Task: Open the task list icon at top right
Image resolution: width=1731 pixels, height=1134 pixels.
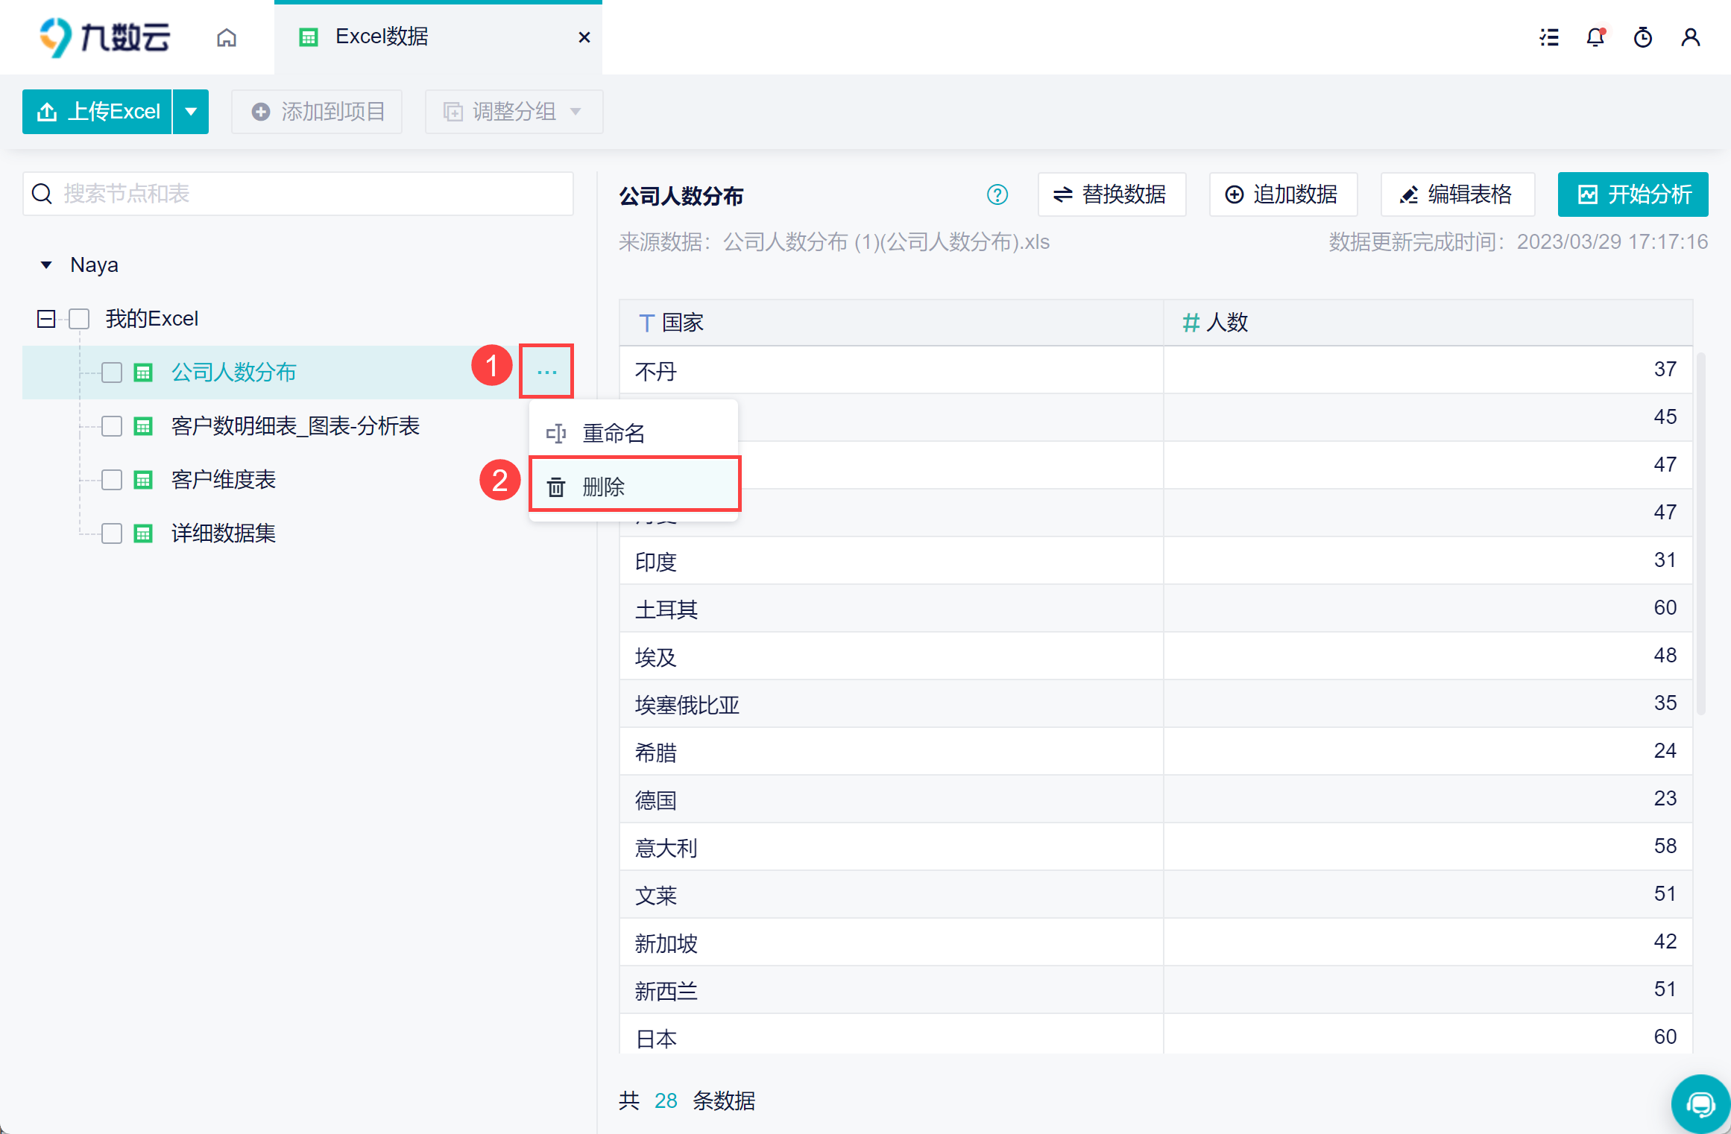Action: tap(1549, 37)
